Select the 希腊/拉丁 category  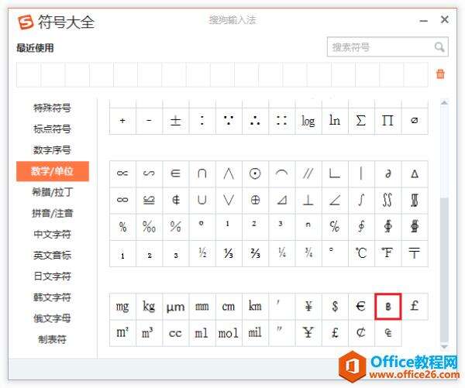coord(52,191)
